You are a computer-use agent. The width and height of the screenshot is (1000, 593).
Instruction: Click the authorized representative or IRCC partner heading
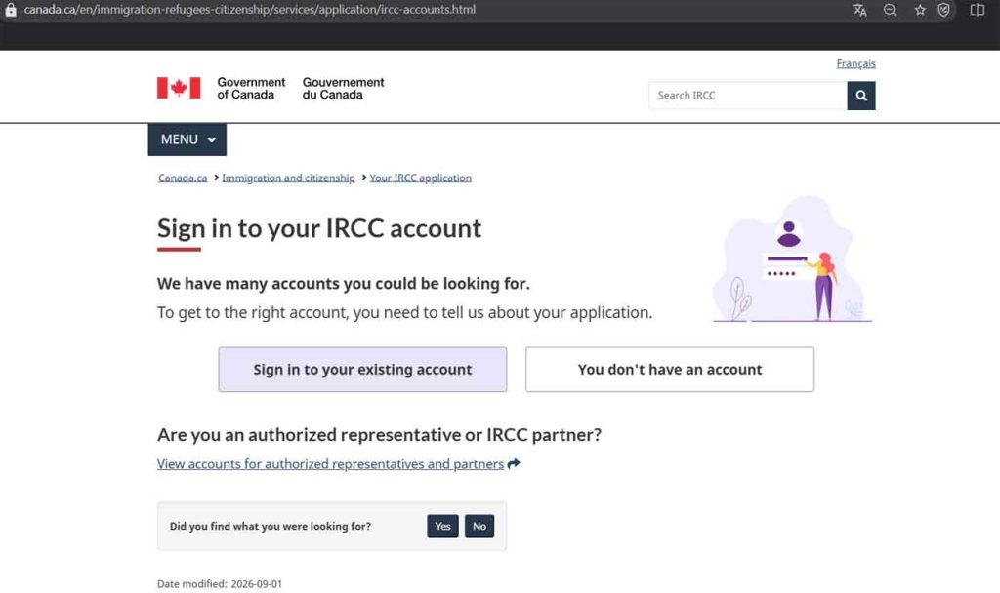[x=380, y=434]
